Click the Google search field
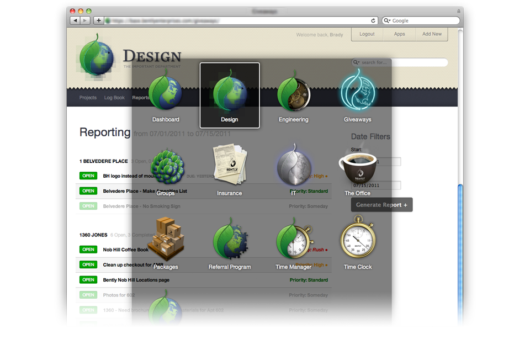 tap(421, 20)
